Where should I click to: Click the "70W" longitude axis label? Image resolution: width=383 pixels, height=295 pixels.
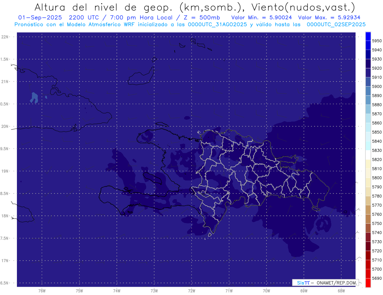click(x=267, y=291)
